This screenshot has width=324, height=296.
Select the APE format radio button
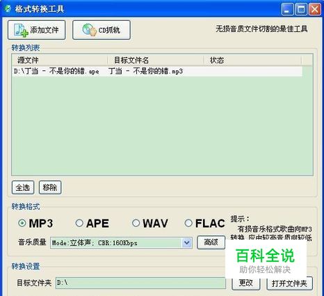point(79,223)
